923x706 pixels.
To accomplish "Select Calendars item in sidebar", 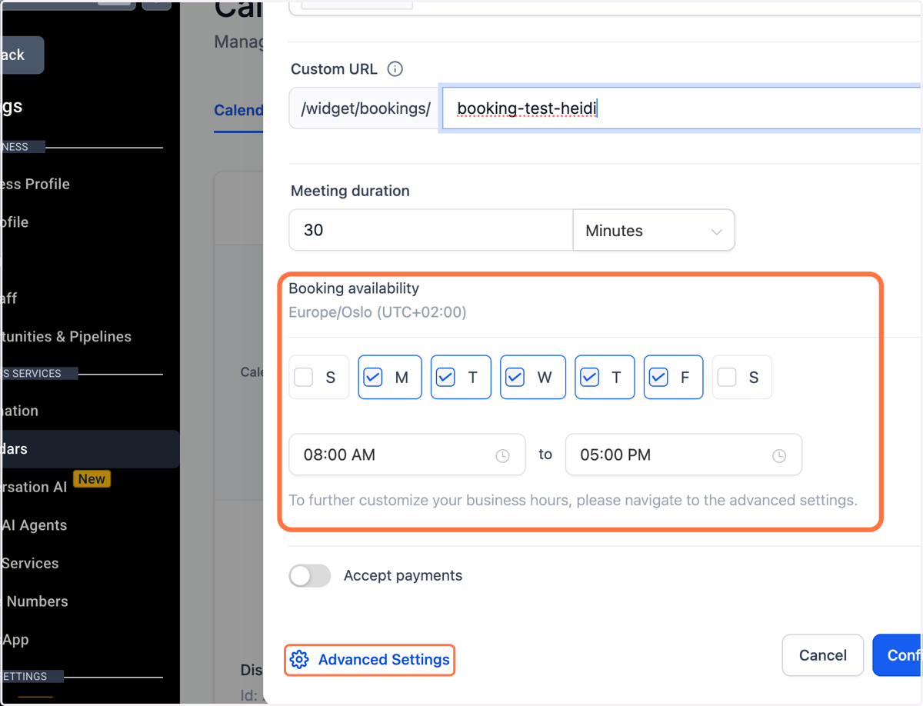I will pyautogui.click(x=89, y=449).
